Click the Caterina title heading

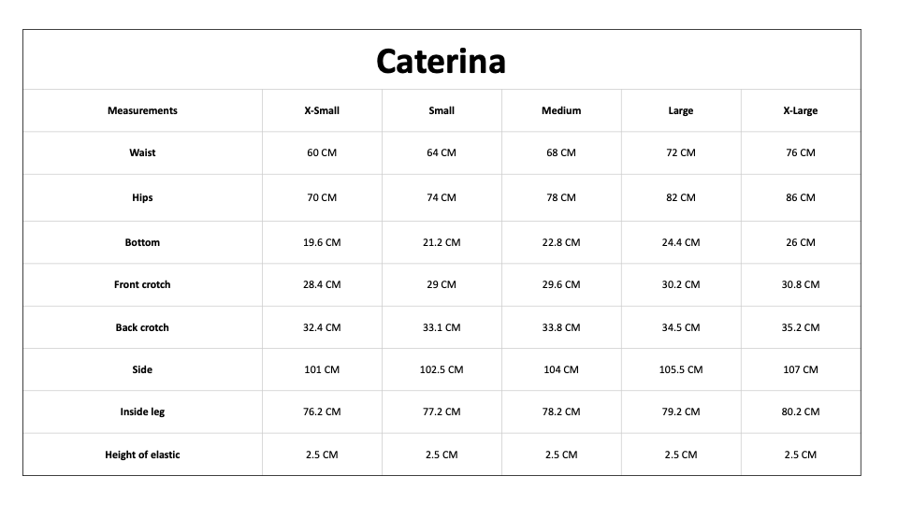point(441,62)
